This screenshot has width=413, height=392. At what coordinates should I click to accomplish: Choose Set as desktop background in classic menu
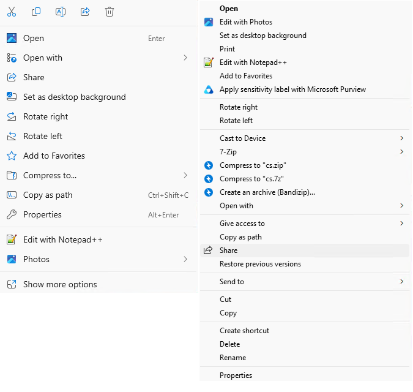click(263, 36)
